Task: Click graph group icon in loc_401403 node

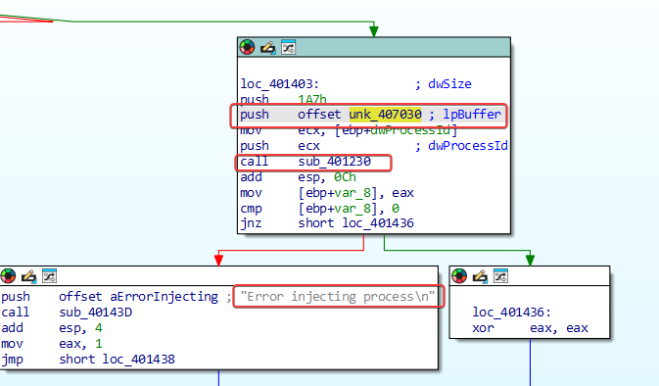Action: 288,47
